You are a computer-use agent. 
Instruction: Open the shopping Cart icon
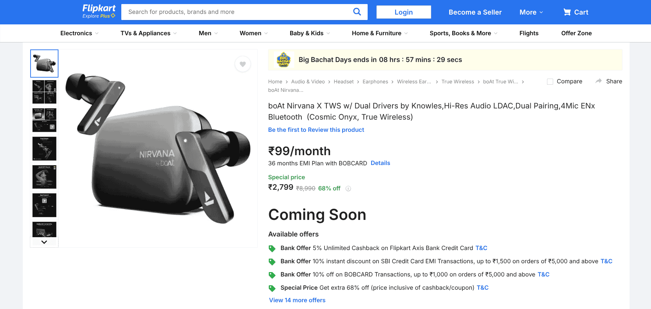tap(567, 12)
